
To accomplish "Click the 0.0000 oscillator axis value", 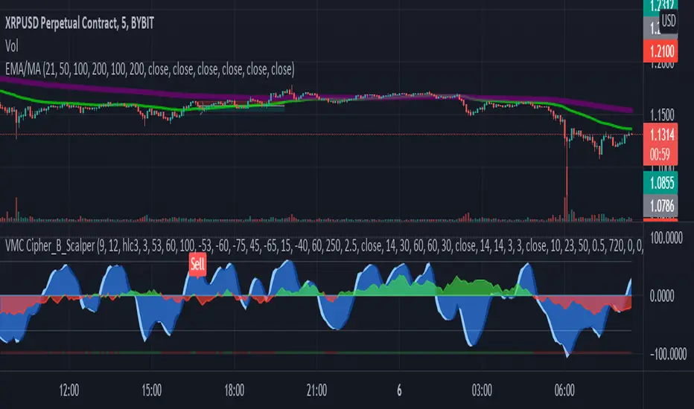I will 662,296.
